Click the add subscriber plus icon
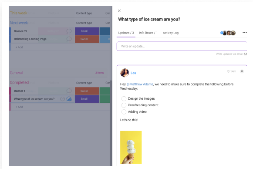This screenshot has height=169, width=253. pyautogui.click(x=222, y=33)
